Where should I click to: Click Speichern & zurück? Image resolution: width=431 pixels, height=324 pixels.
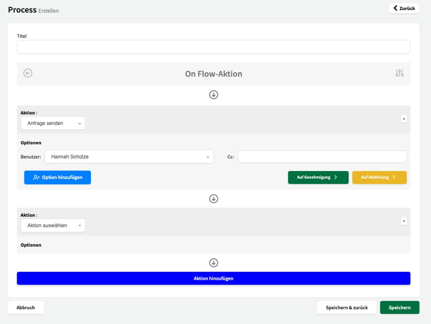346,307
